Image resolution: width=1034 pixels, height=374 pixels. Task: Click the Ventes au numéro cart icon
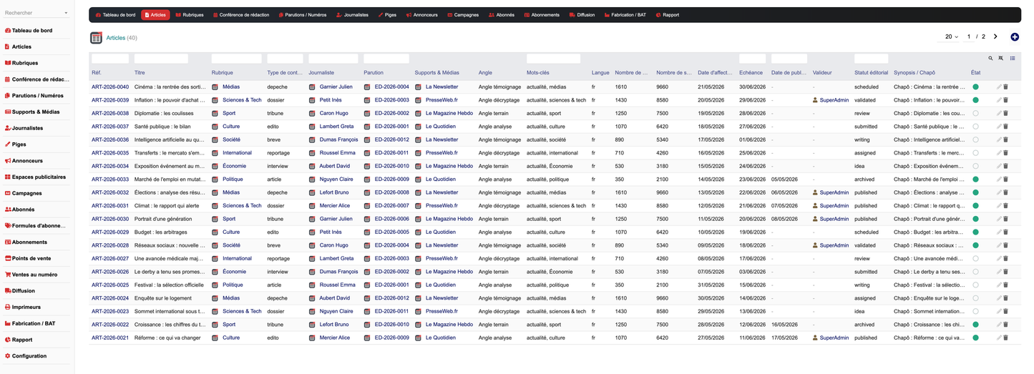[x=7, y=275]
